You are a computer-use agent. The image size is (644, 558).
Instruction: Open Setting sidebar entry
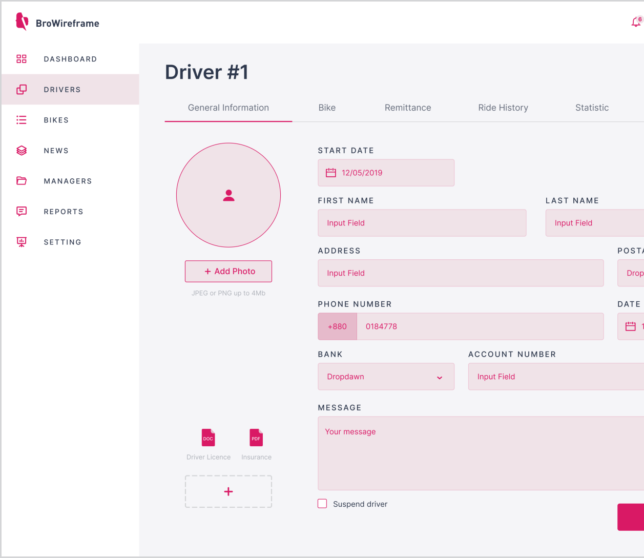[70, 242]
